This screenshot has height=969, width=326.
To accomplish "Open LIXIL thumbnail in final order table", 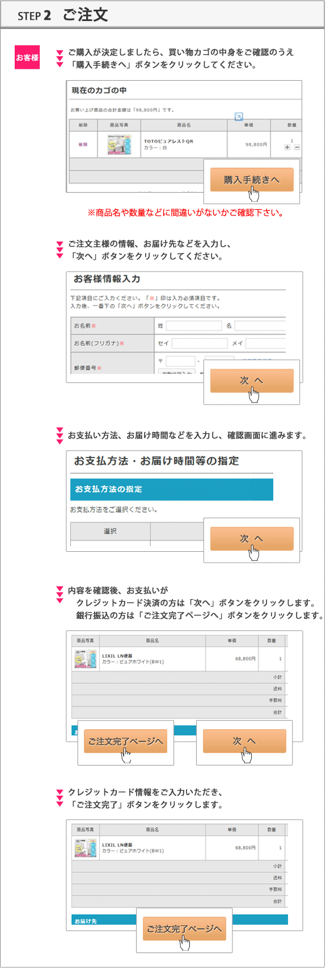I will [86, 848].
